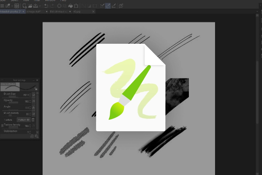Click the Brush Size value stepper

point(30,95)
